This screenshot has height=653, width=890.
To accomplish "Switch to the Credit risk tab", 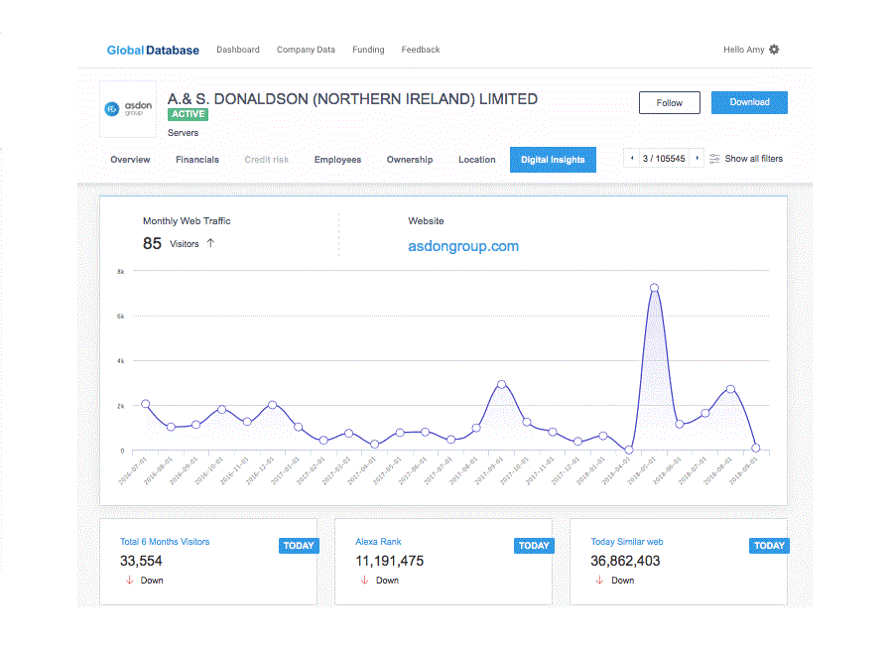I will (x=267, y=160).
